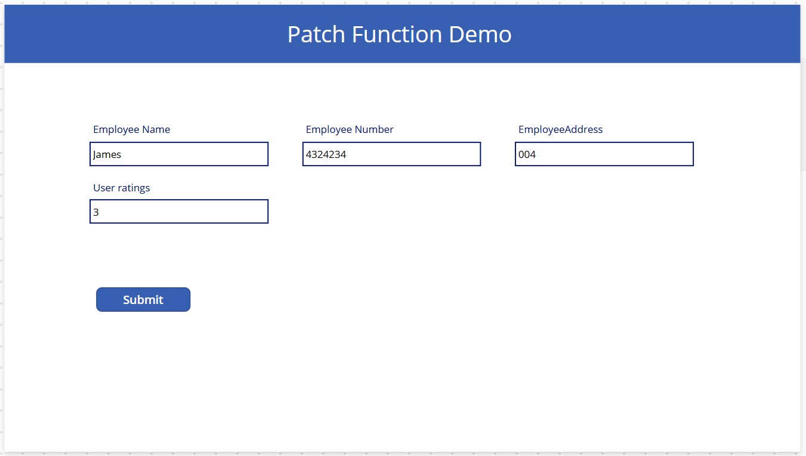The height and width of the screenshot is (456, 806).
Task: Click inside the Employee Number input field
Action: 391,154
